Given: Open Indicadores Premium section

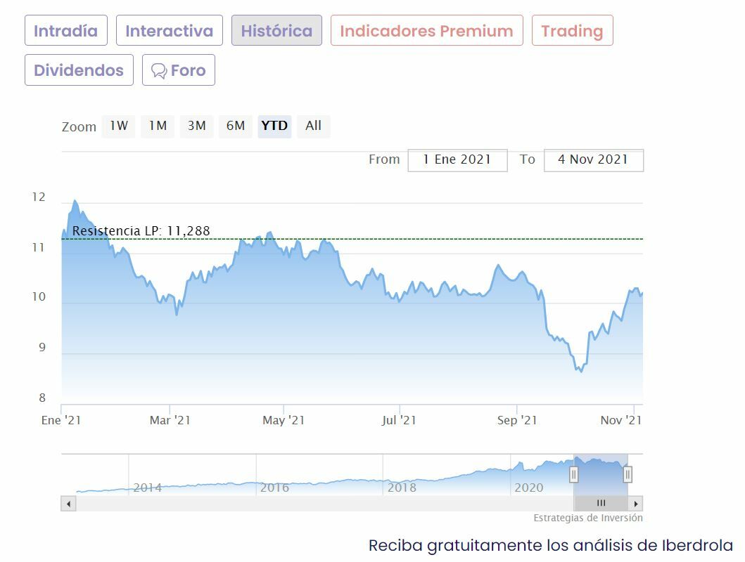Looking at the screenshot, I should (426, 31).
